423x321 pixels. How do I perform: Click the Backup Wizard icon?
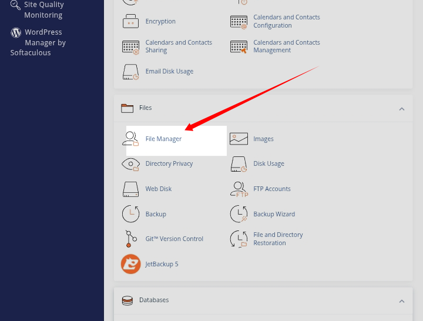coord(239,214)
